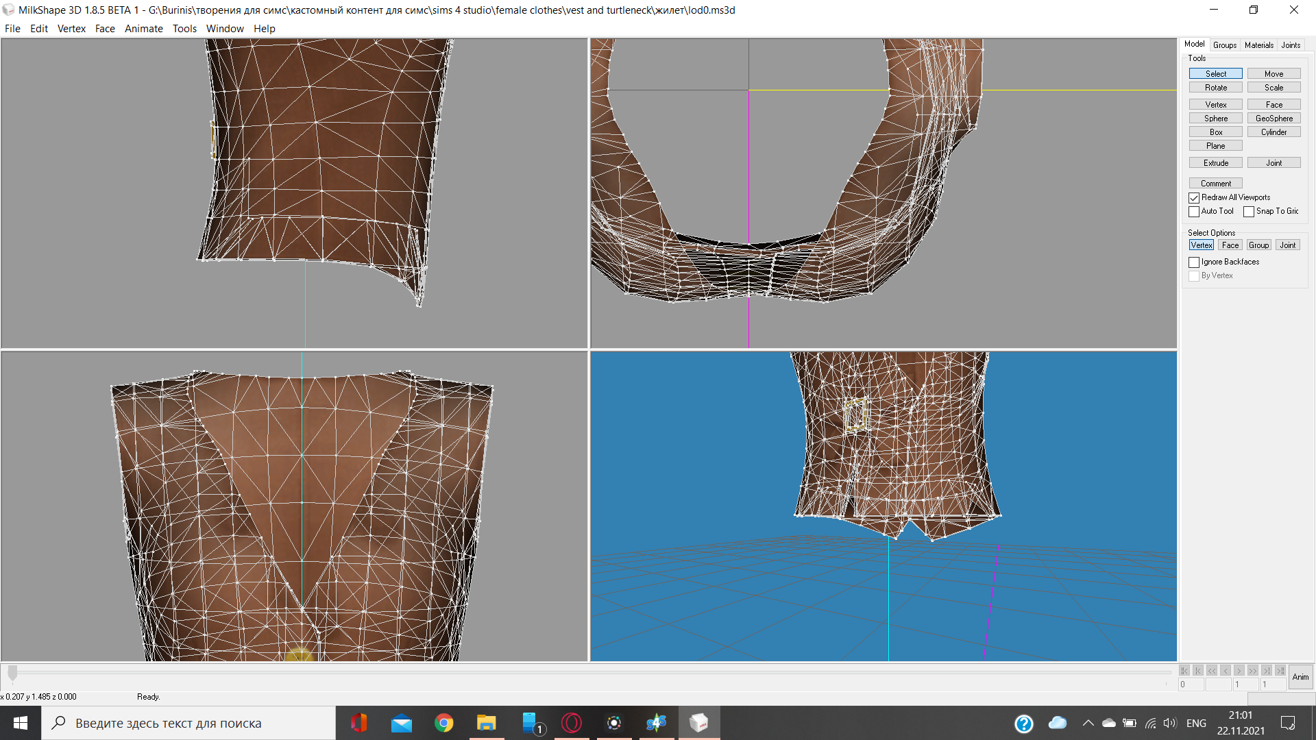This screenshot has height=740, width=1316.
Task: Tick the Snap To Grid checkbox
Action: click(1249, 212)
